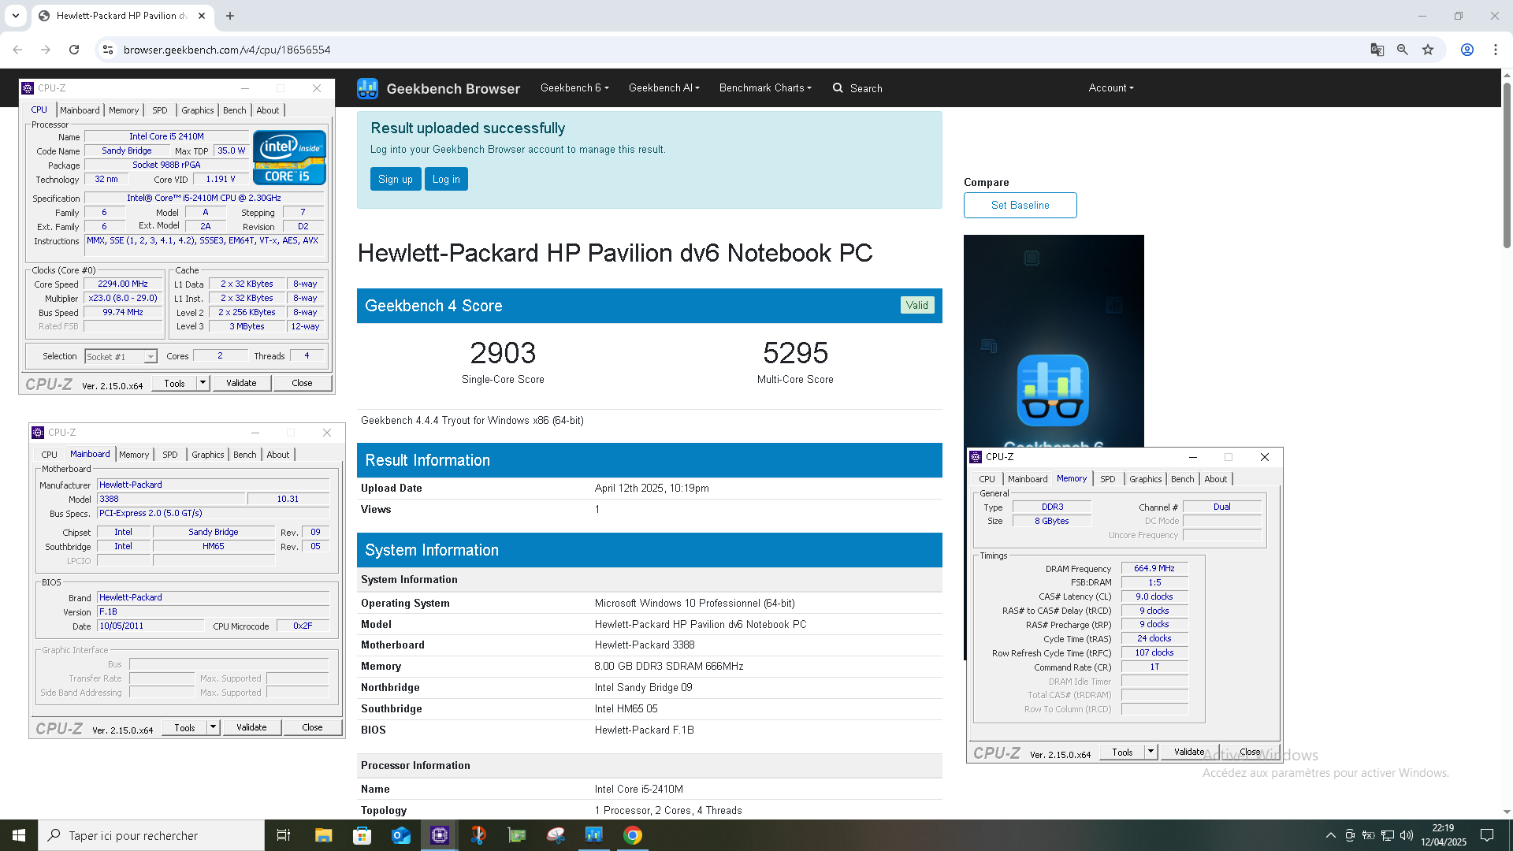Switch to Mainboard tab in top CPU-Z window
This screenshot has height=851, width=1513.
pos(80,110)
